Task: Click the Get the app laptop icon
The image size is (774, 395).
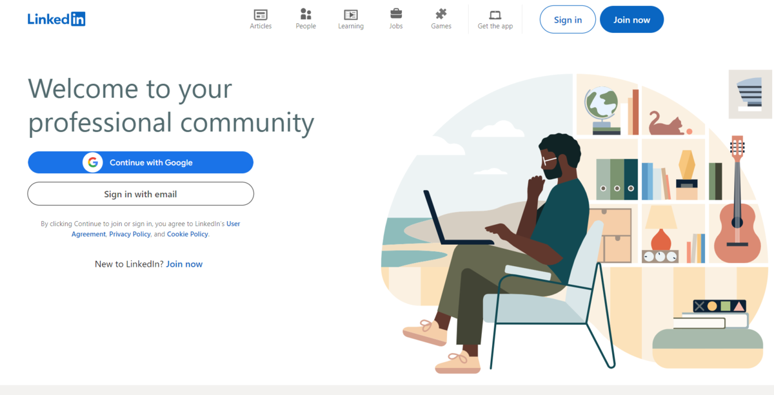Action: point(495,15)
